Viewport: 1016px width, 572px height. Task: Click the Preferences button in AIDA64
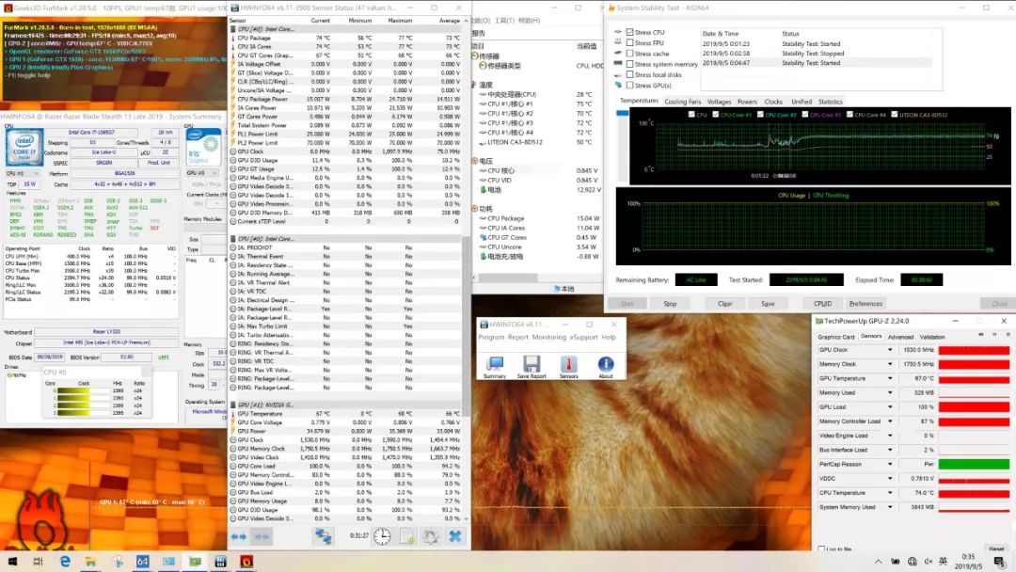865,304
